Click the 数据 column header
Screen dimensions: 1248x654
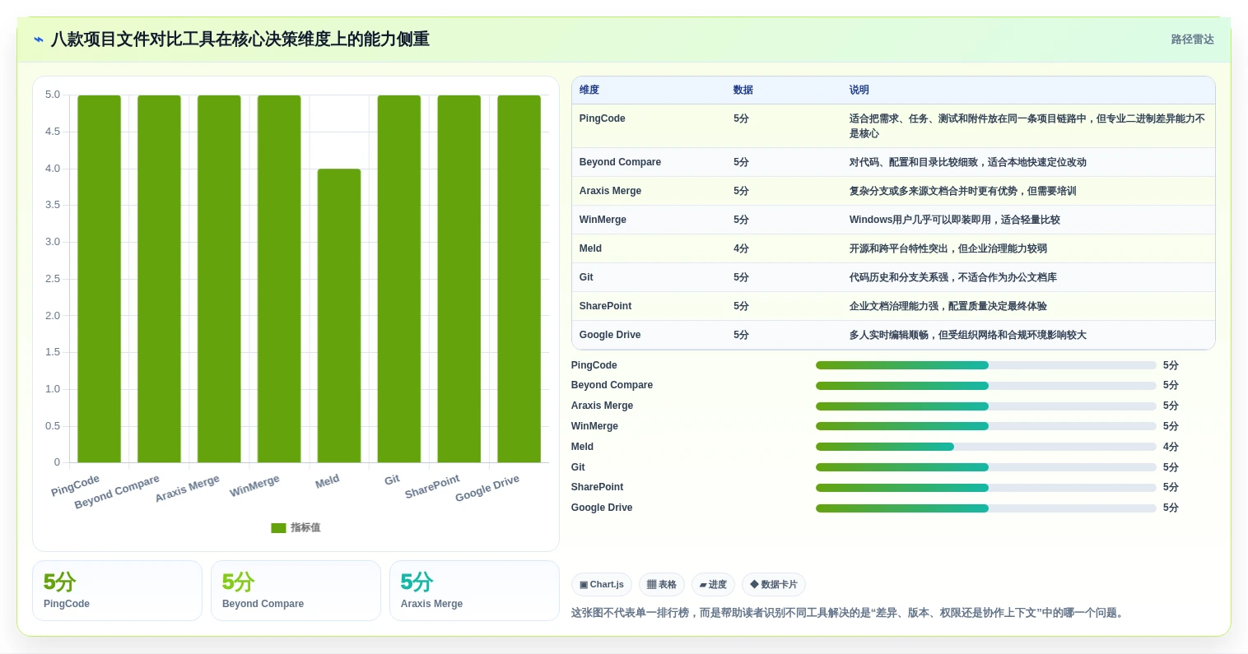tap(743, 90)
